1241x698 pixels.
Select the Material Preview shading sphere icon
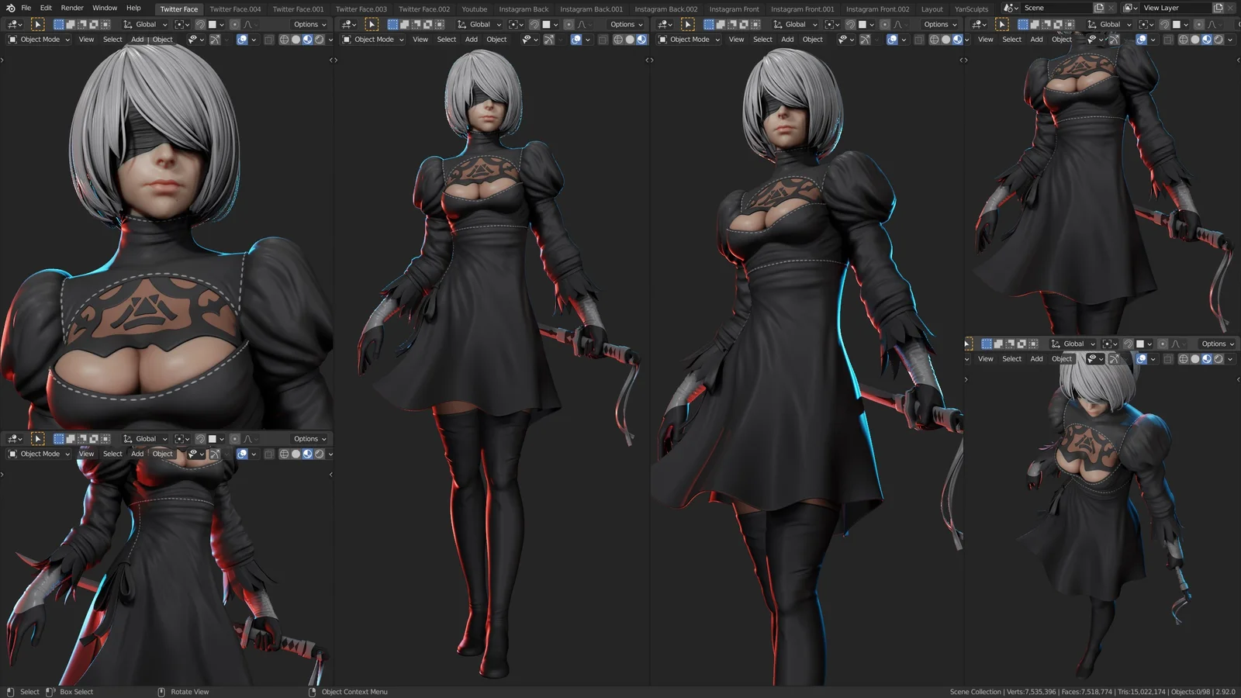point(307,39)
